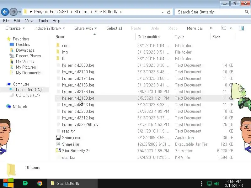This screenshot has height=188, width=251.
Task: Click the Shimeji.exe application icon
Action: pos(58,137)
